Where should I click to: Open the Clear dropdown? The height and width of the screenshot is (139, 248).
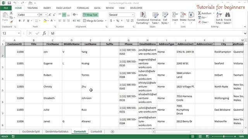(x=203, y=22)
